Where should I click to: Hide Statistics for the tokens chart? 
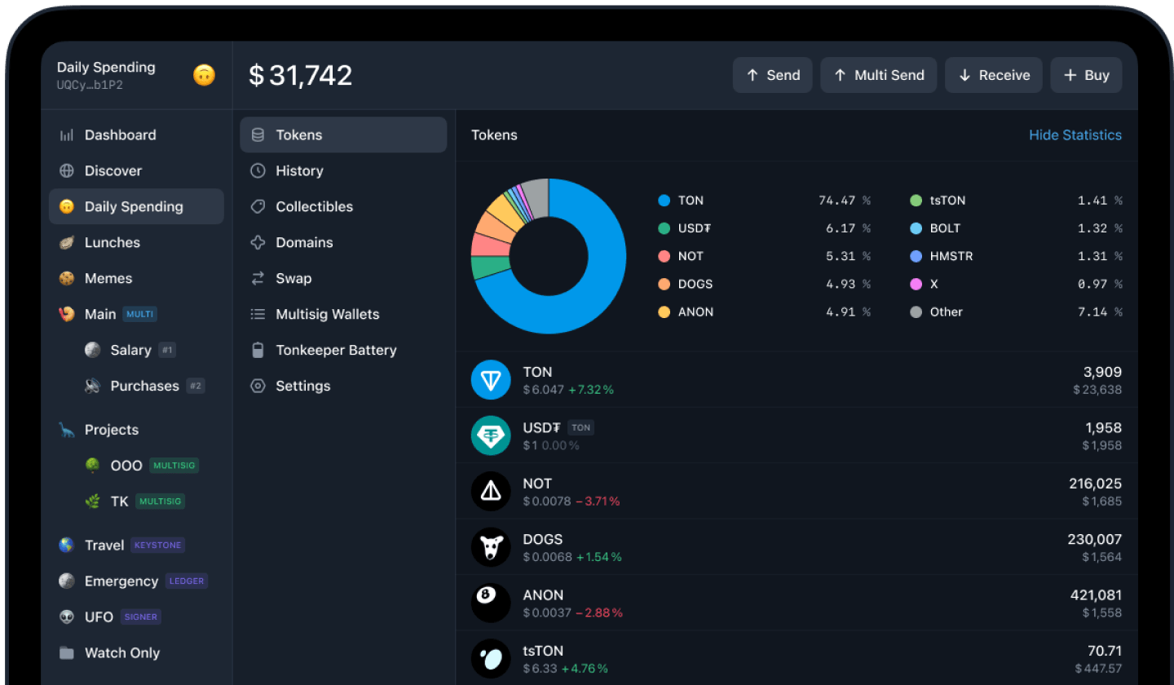[x=1075, y=135]
